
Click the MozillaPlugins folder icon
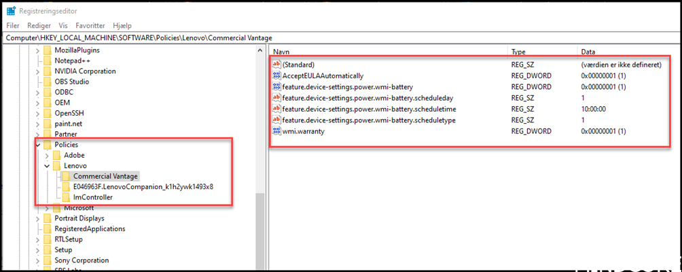pyautogui.click(x=47, y=50)
